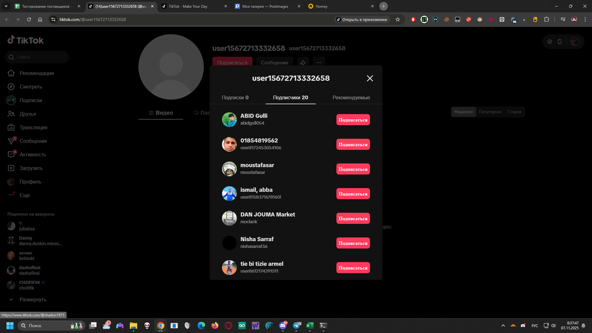Select the Видео tab on the profile
The height and width of the screenshot is (333, 592).
pyautogui.click(x=161, y=113)
